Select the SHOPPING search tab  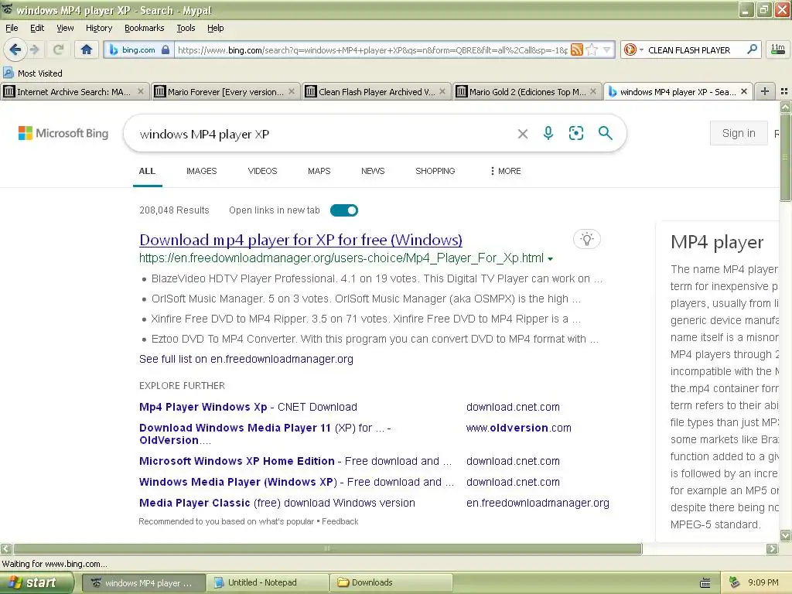tap(435, 171)
